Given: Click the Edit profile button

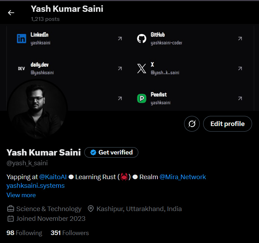Looking at the screenshot, I should [x=227, y=124].
